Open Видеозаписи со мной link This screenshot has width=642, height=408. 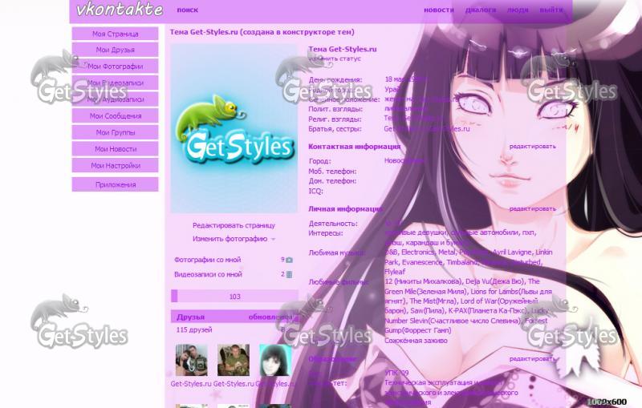coord(208,274)
